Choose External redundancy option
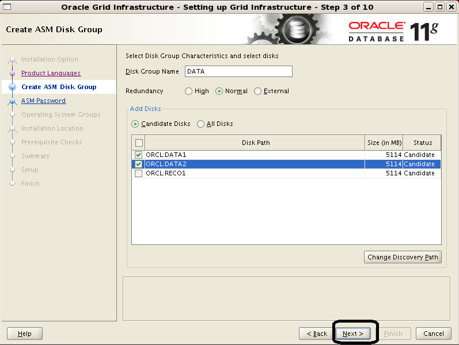459x345 pixels. coord(258,91)
